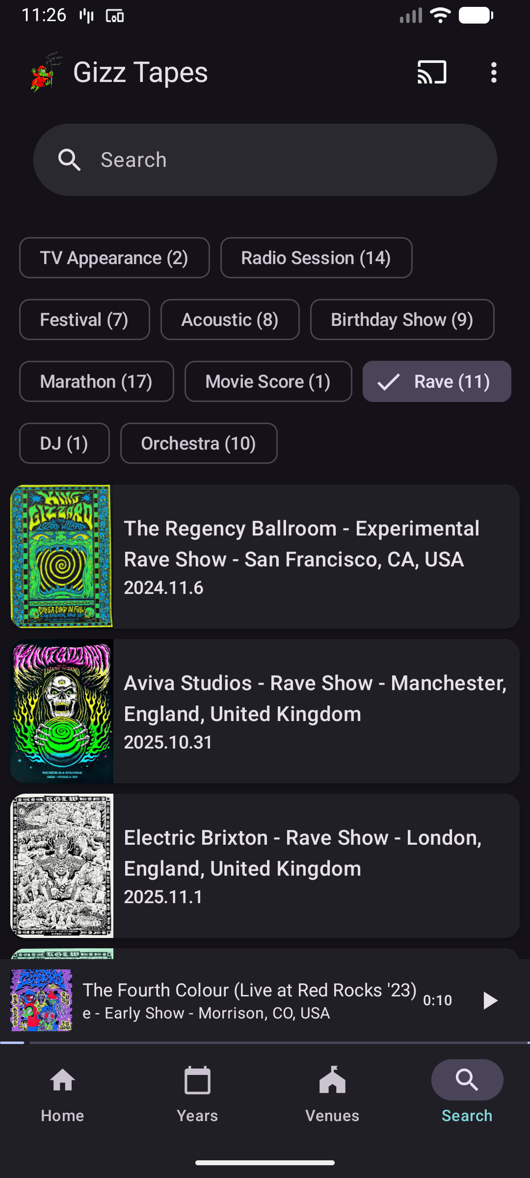Toggle the TV Appearance (2) filter chip

point(114,258)
